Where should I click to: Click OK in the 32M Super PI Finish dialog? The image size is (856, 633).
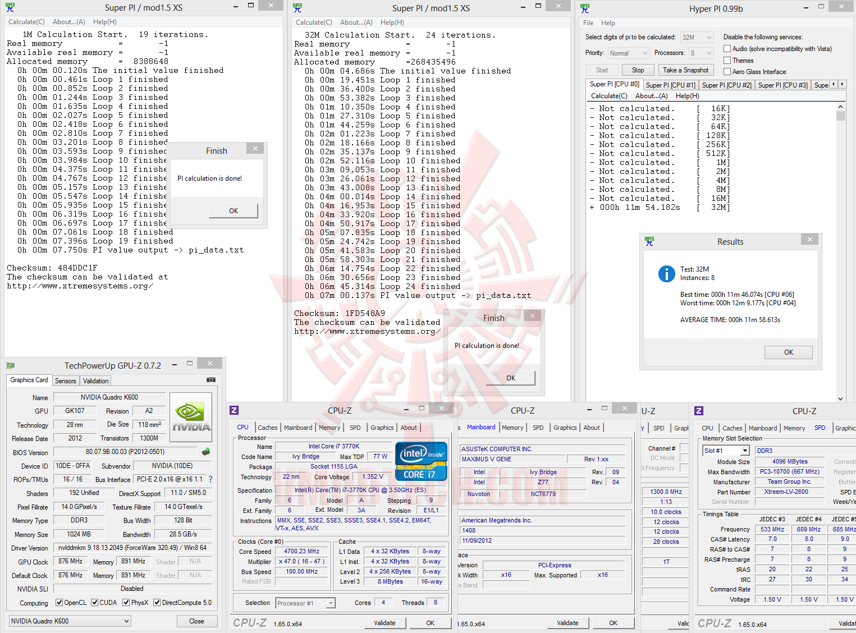point(511,378)
